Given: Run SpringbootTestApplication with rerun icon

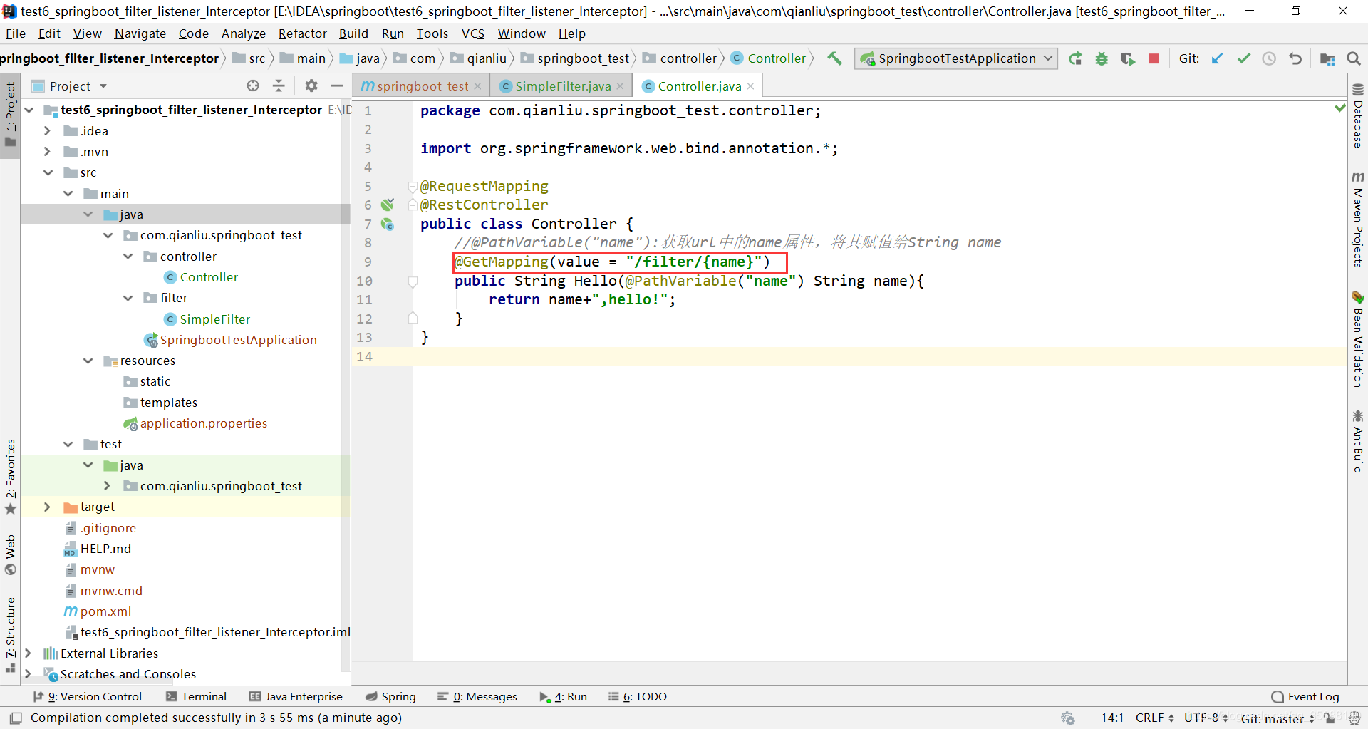Looking at the screenshot, I should tap(1076, 58).
